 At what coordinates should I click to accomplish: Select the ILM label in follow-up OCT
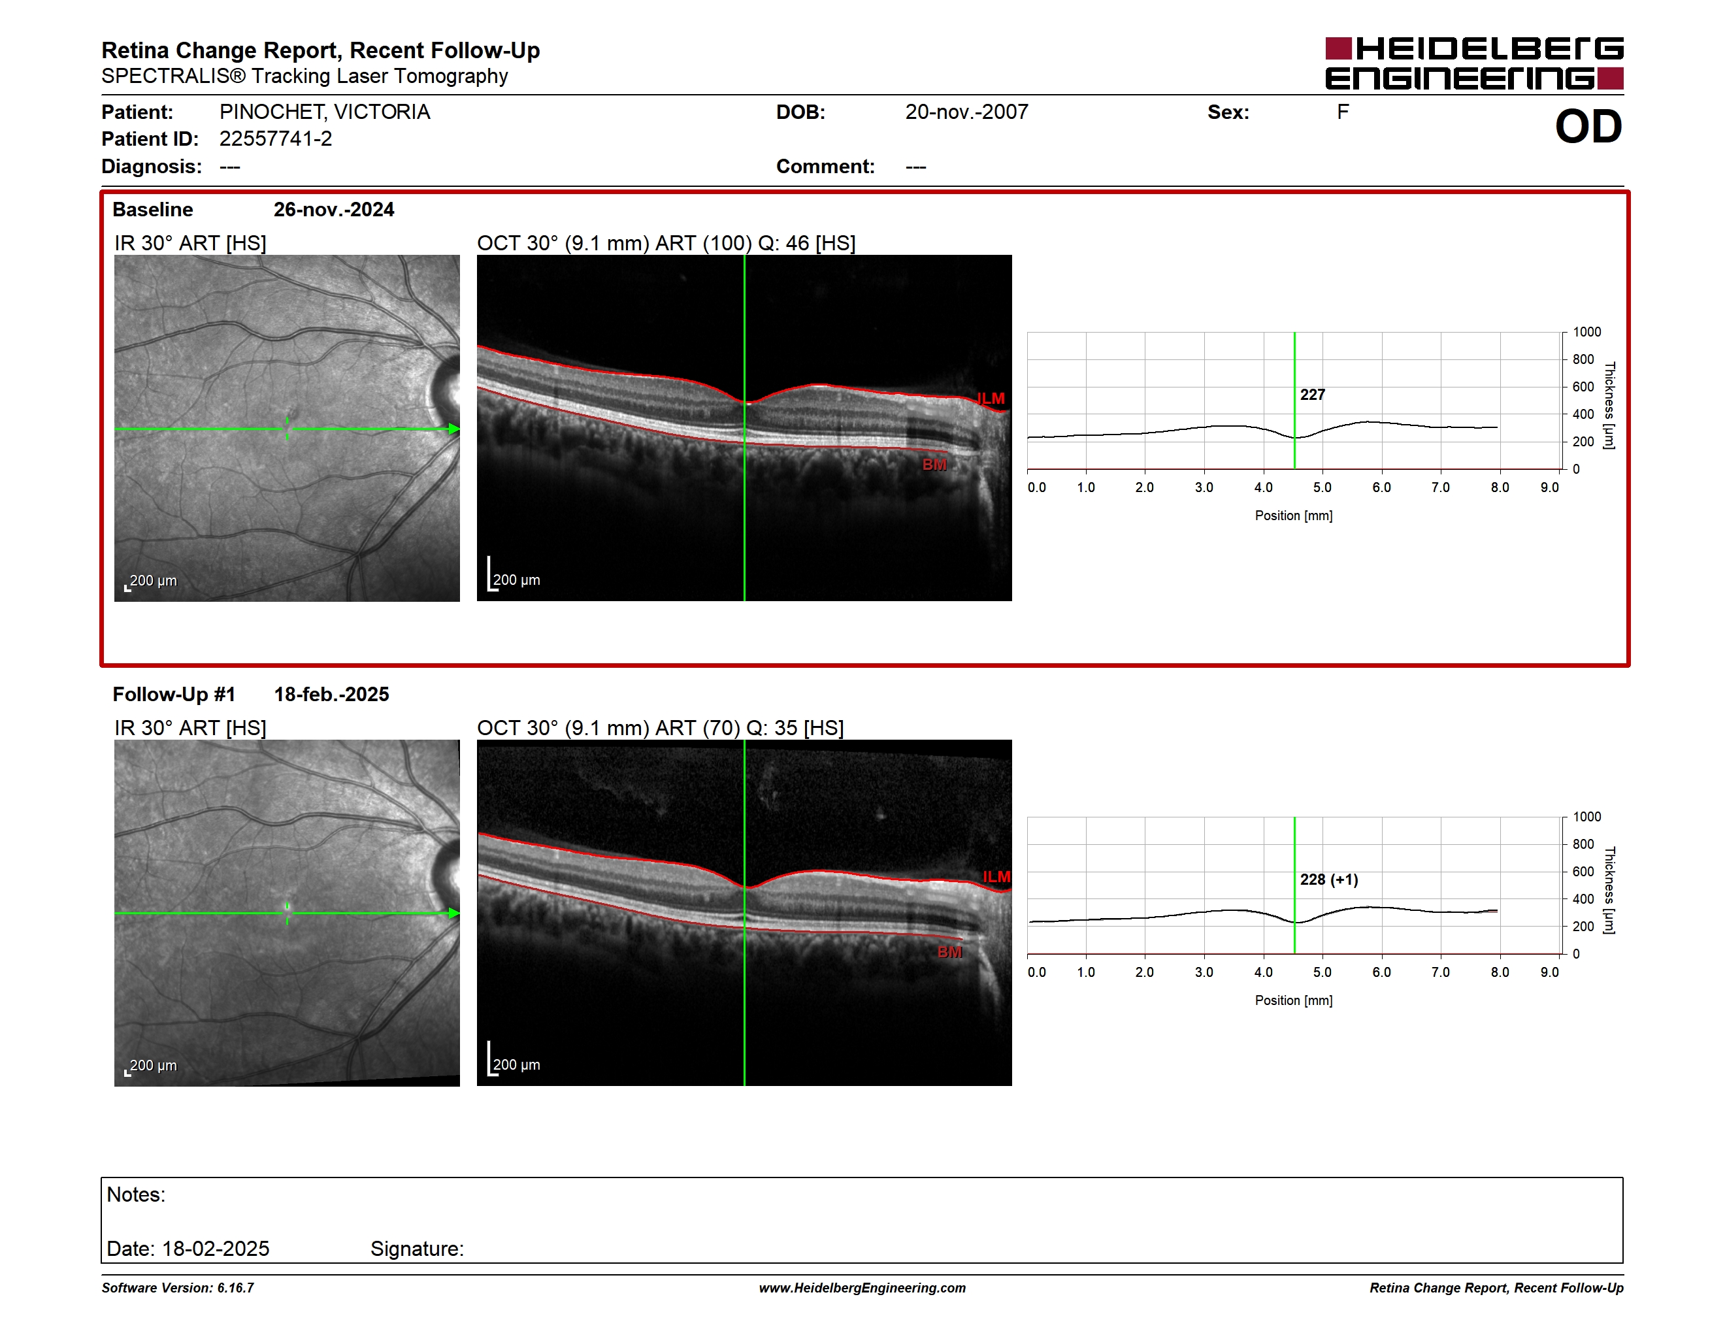(996, 876)
